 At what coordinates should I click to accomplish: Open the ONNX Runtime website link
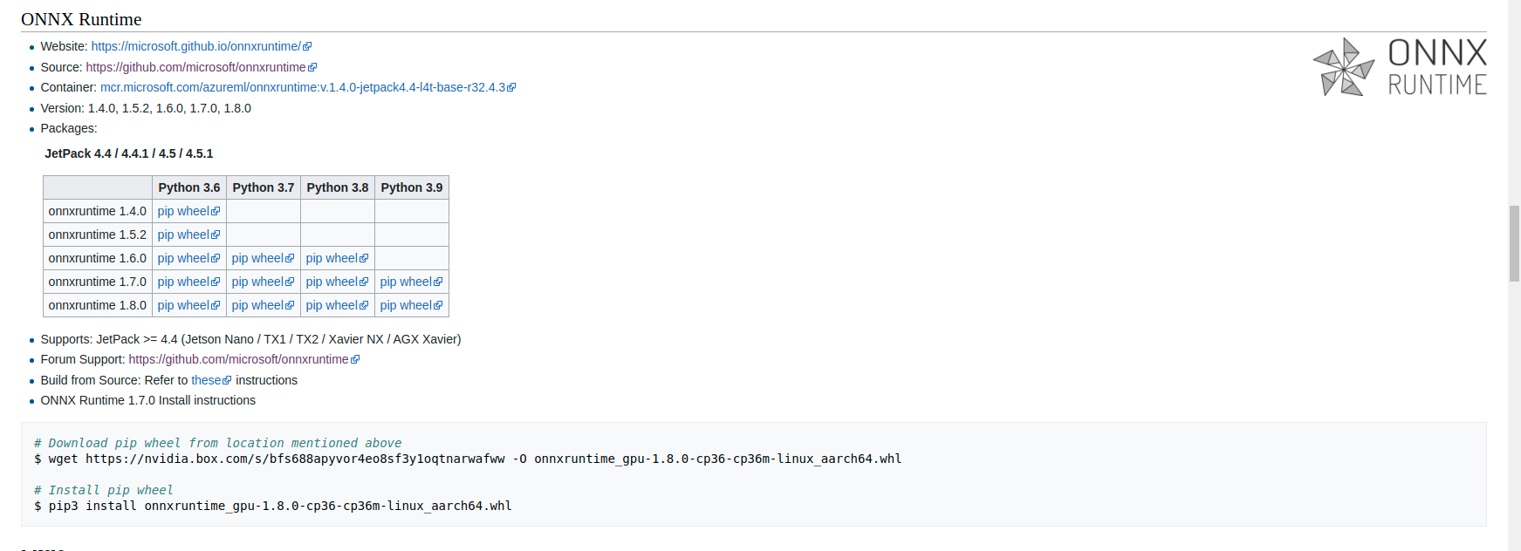click(194, 46)
